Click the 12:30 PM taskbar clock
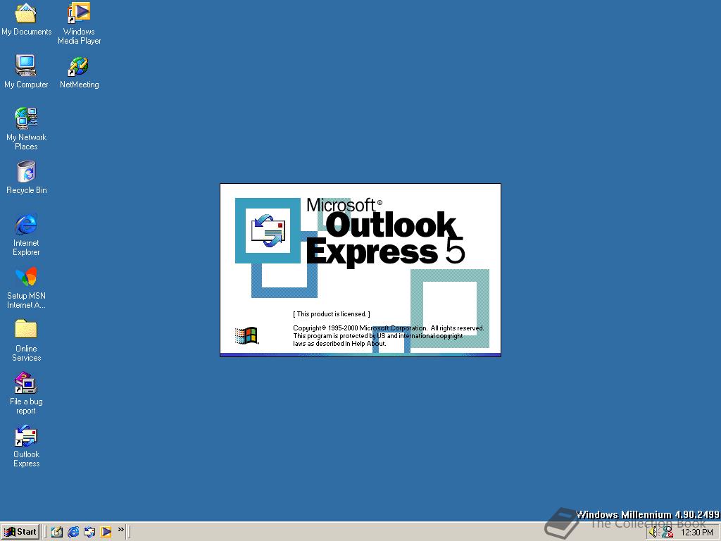 click(696, 533)
